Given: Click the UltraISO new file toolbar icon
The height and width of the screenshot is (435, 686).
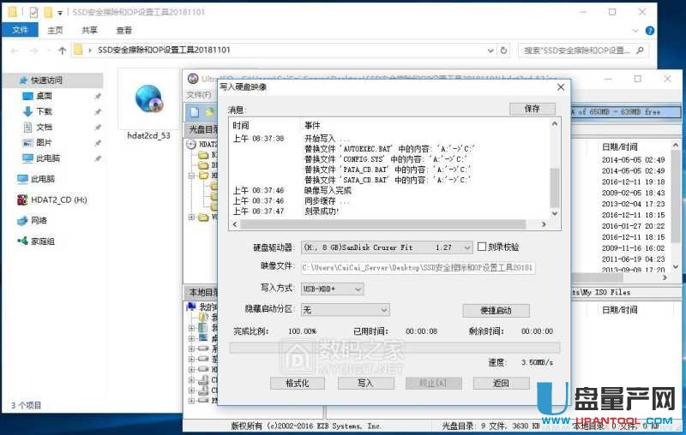Looking at the screenshot, I should click(195, 112).
